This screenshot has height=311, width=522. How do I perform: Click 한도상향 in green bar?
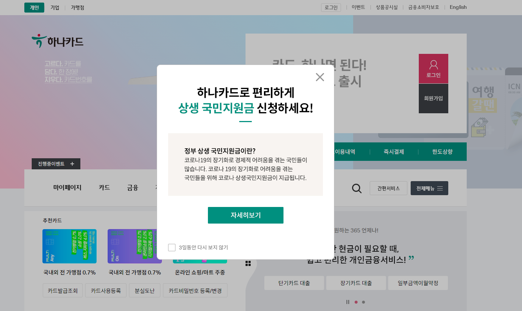[442, 152]
